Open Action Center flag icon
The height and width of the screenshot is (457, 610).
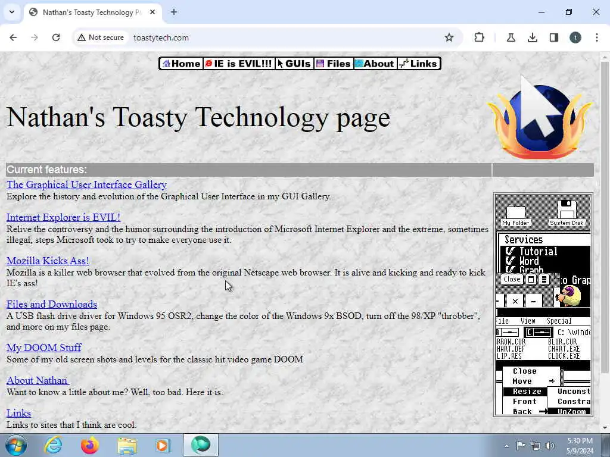tap(521, 445)
